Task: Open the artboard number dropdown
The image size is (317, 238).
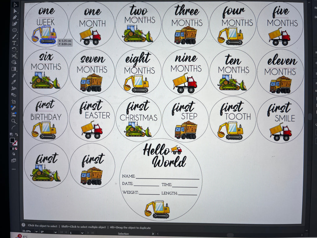Action: pyautogui.click(x=82, y=233)
